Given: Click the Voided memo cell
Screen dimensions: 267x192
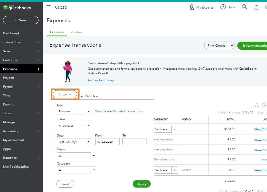Looking at the screenshot, I should [186, 170].
